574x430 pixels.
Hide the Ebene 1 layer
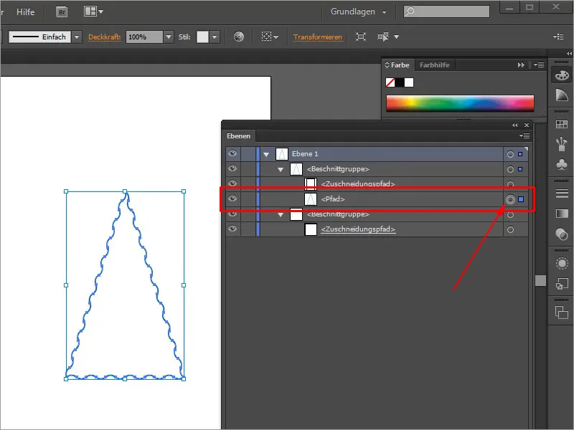[x=231, y=153]
